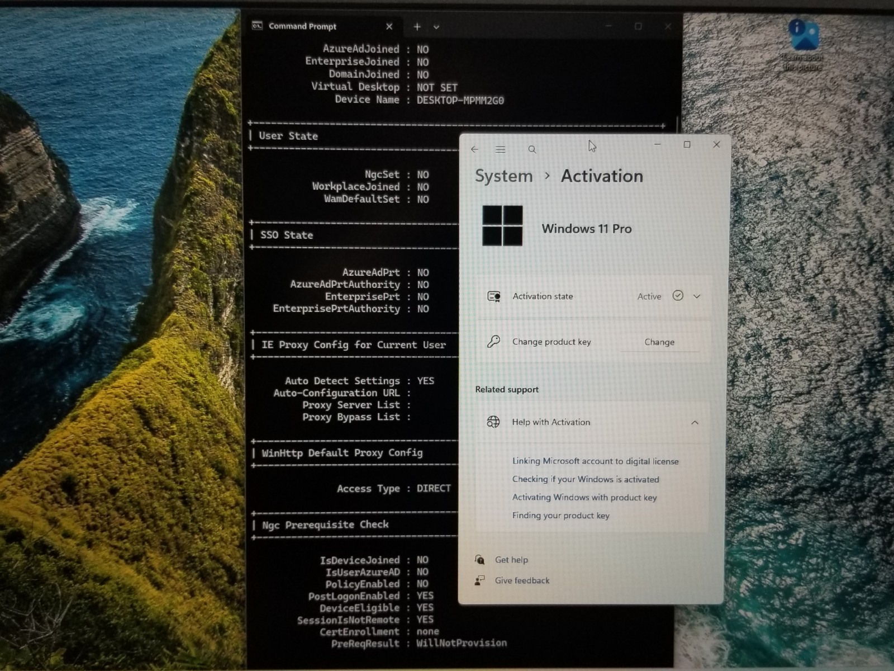Go back using the Settings back arrow
Screen dimensions: 894x671
click(474, 149)
